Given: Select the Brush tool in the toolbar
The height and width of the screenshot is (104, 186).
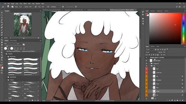Looking at the screenshot, I should [x=2, y=30].
